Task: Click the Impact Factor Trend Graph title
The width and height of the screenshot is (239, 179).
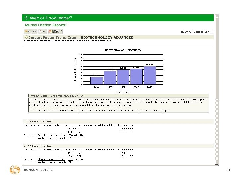Action: (x=81, y=37)
